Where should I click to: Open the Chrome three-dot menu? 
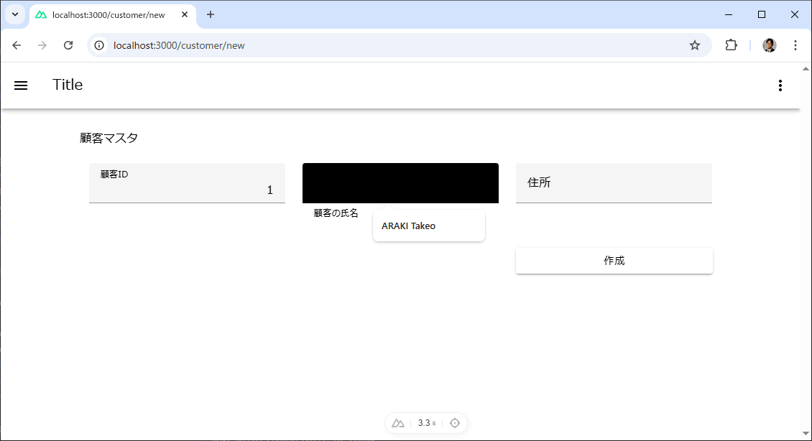click(x=795, y=45)
